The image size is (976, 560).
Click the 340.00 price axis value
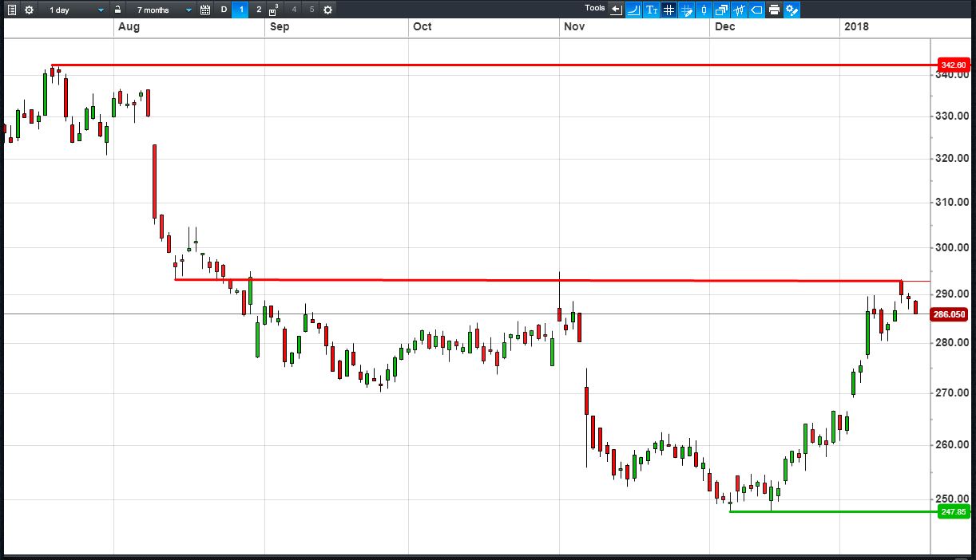tap(953, 75)
